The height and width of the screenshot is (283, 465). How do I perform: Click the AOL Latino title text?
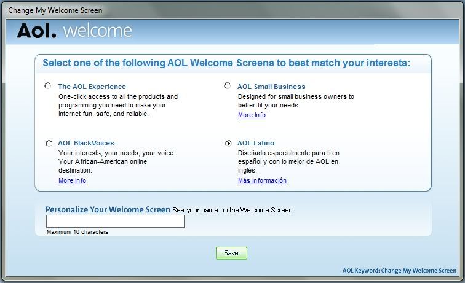[x=256, y=143]
